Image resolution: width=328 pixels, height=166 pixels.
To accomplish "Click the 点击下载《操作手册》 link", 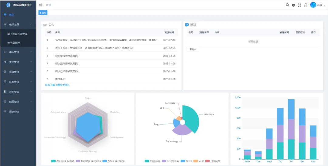I will tap(57, 85).
